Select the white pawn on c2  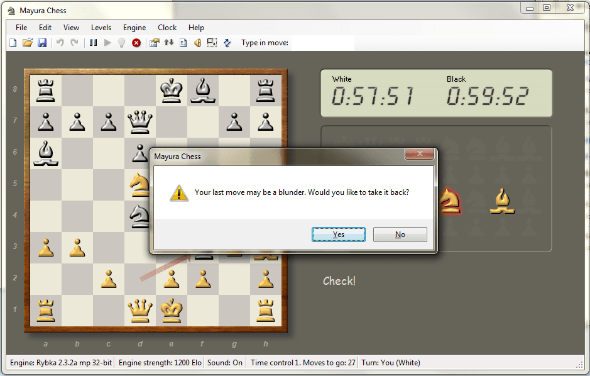point(109,279)
